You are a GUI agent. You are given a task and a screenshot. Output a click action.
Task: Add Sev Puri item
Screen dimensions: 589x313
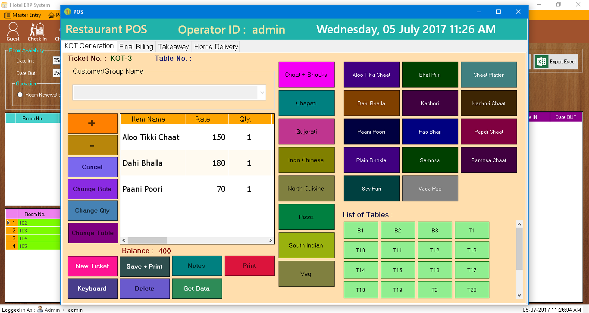point(372,188)
